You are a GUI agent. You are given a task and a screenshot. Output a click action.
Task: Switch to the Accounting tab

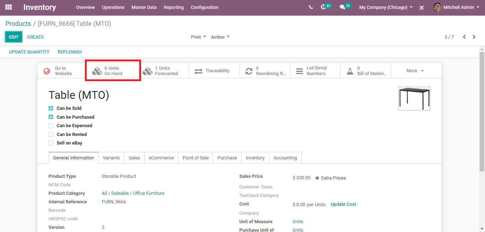pyautogui.click(x=285, y=158)
